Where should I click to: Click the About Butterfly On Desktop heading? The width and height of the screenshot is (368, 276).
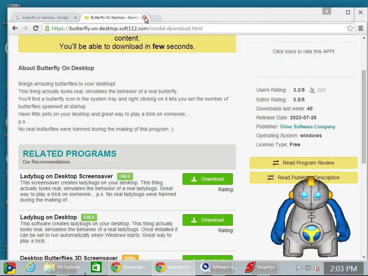point(56,68)
